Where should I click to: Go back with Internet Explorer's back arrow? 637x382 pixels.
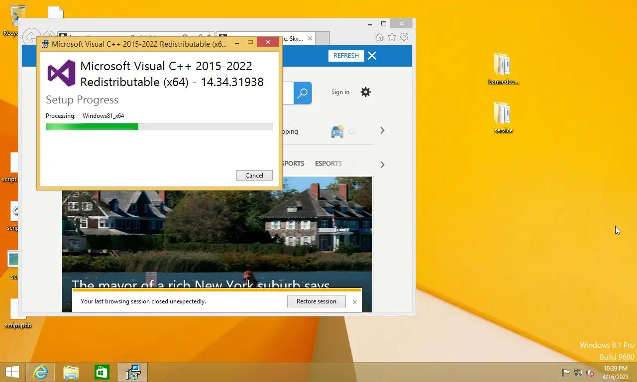point(31,37)
